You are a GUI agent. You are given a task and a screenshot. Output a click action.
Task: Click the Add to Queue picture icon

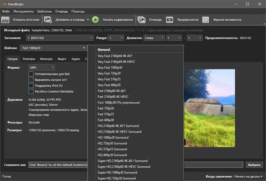click(x=48, y=20)
